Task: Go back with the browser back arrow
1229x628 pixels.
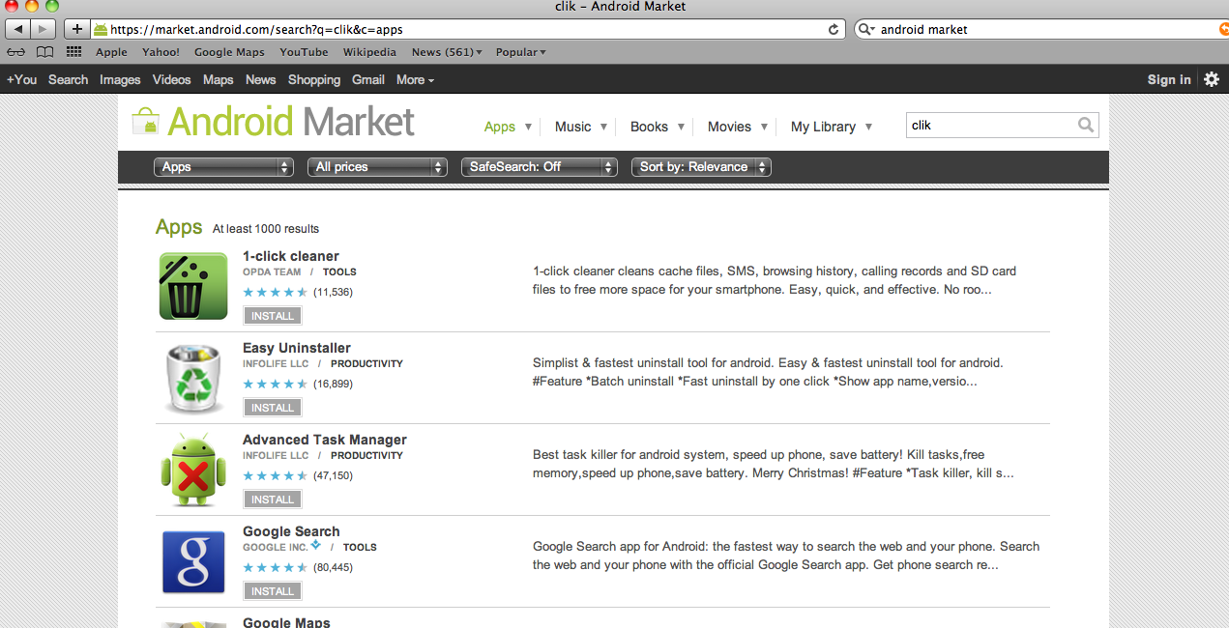Action: click(17, 29)
